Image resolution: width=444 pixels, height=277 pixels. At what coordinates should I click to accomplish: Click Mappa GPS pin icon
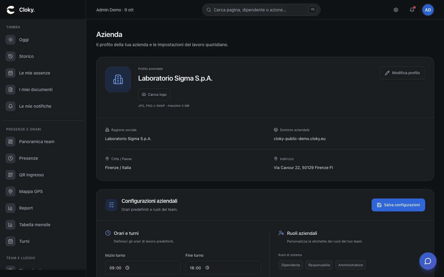pos(10,191)
